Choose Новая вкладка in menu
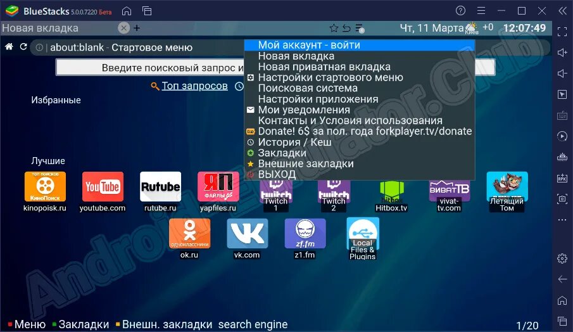 tap(360, 56)
